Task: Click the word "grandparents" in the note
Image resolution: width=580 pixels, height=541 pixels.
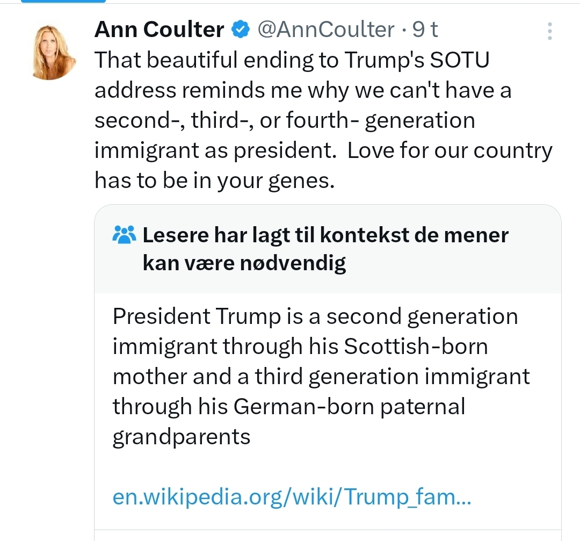Action: click(182, 437)
